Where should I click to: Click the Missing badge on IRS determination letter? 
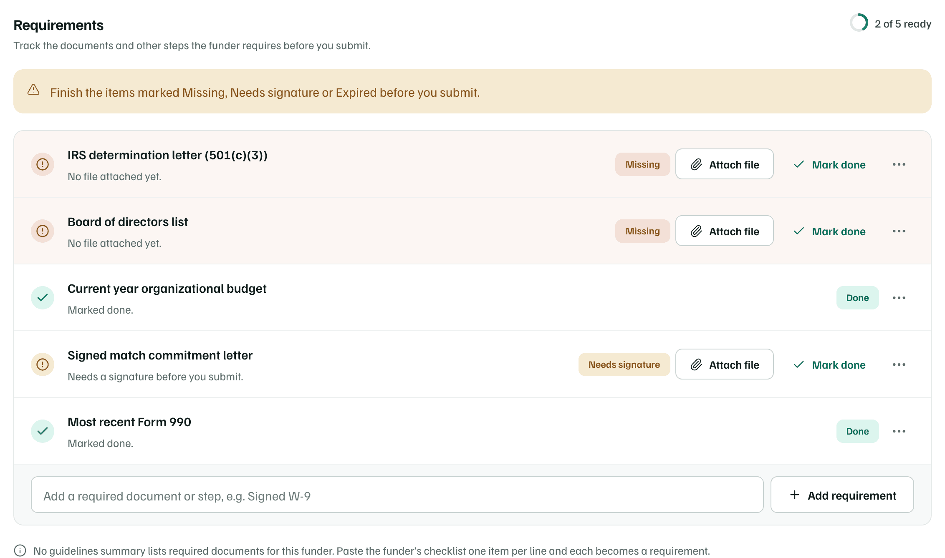pos(642,164)
